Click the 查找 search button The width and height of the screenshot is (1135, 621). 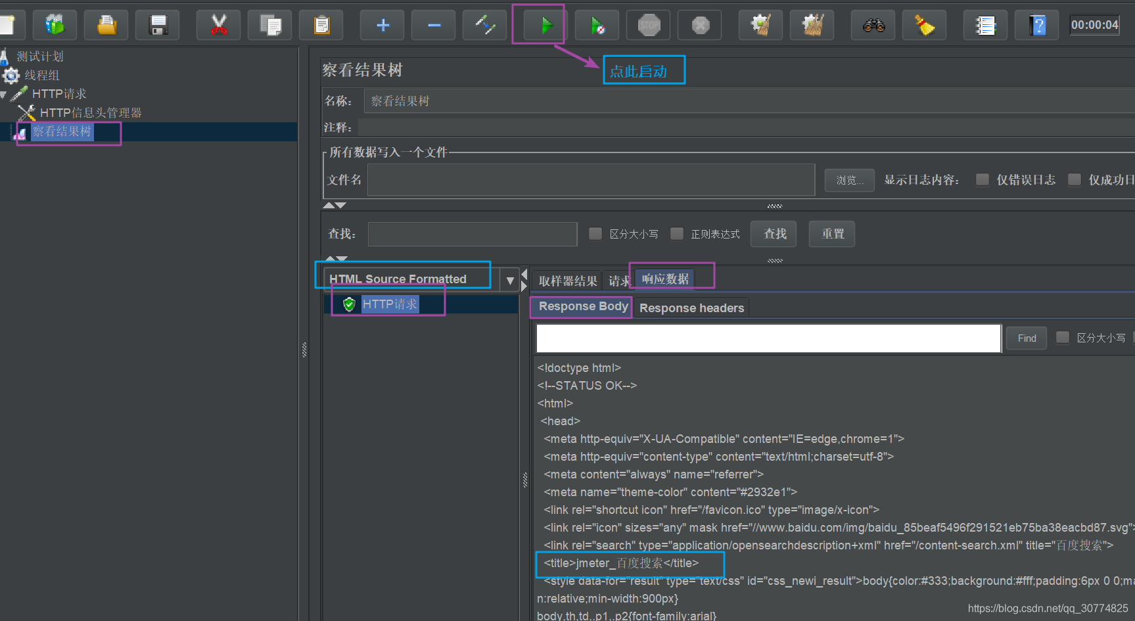tap(774, 233)
